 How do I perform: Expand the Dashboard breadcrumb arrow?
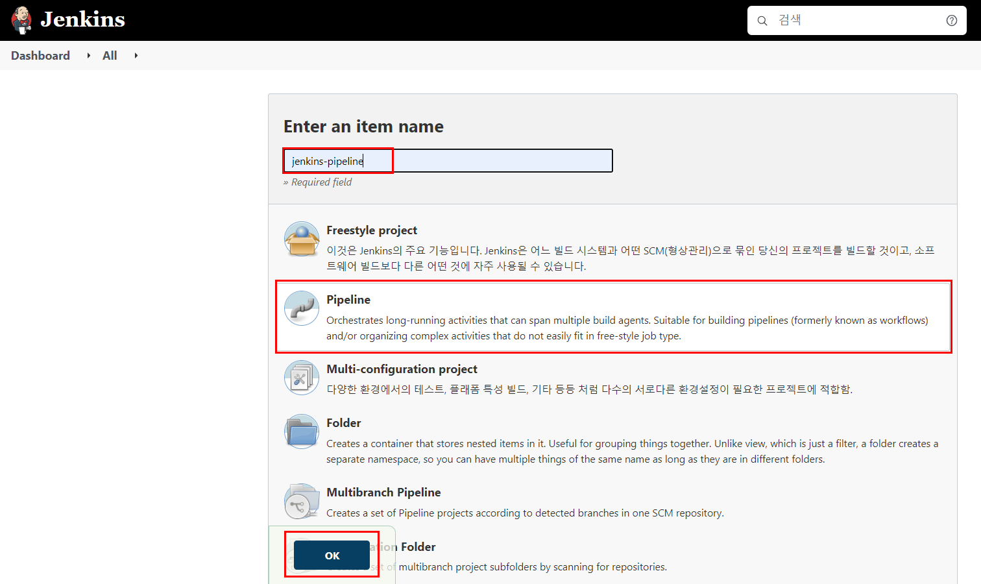pyautogui.click(x=89, y=56)
